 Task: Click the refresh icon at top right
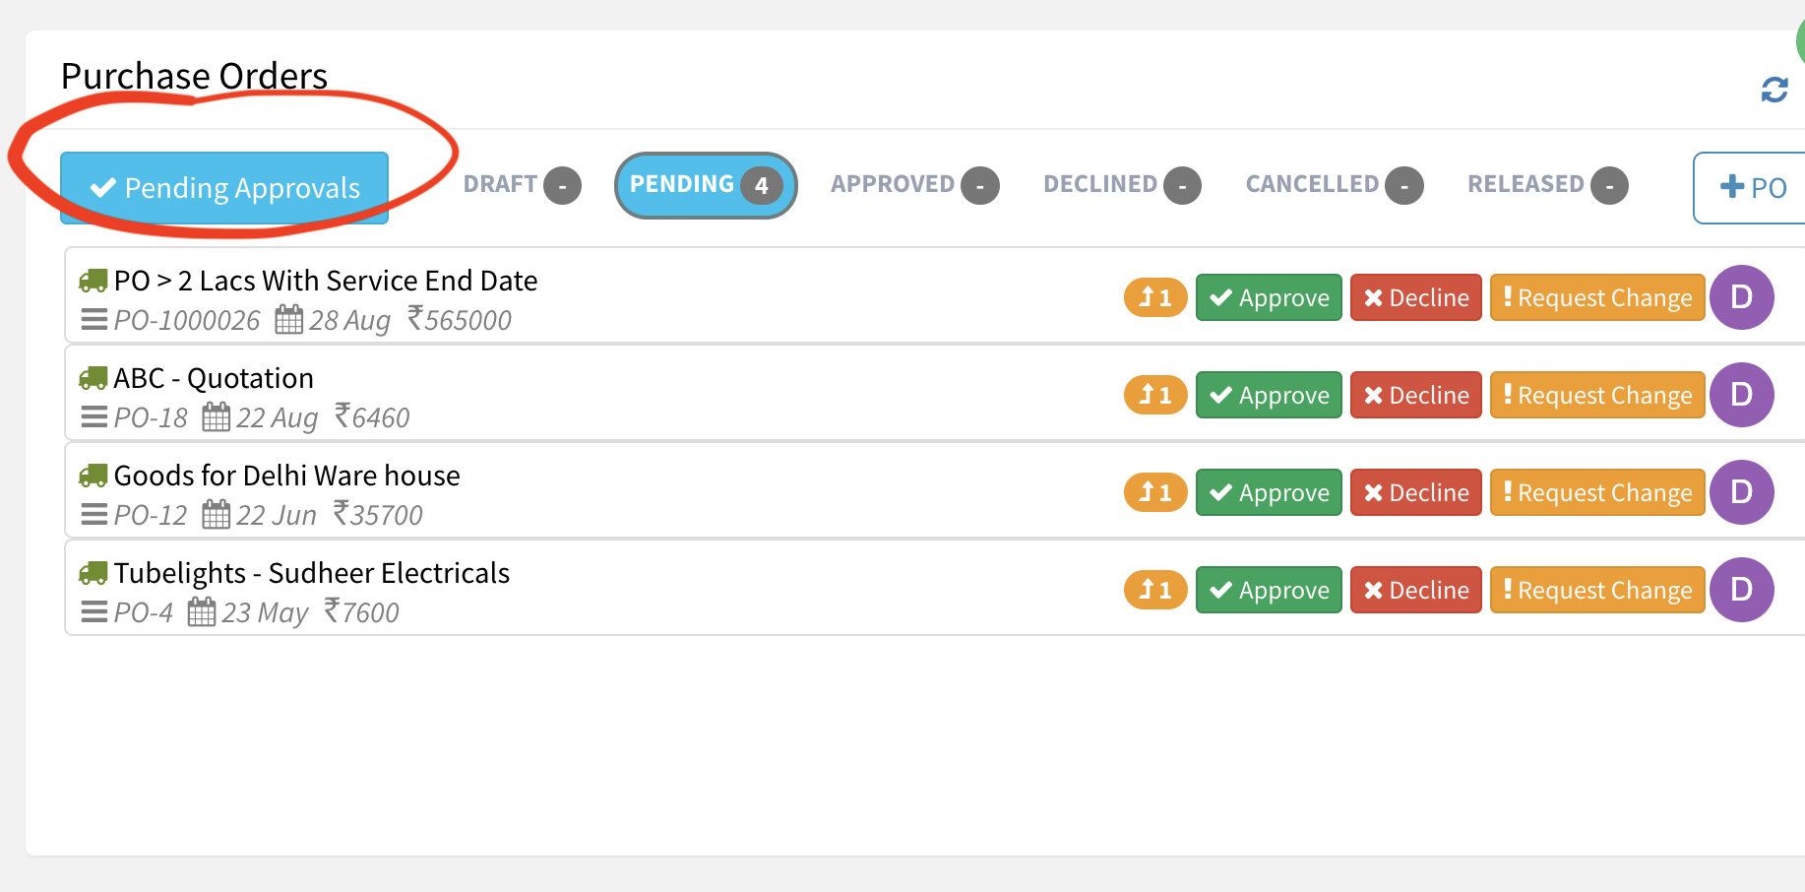[1774, 91]
